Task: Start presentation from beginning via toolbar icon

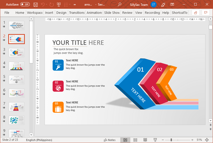Action: point(59,5)
